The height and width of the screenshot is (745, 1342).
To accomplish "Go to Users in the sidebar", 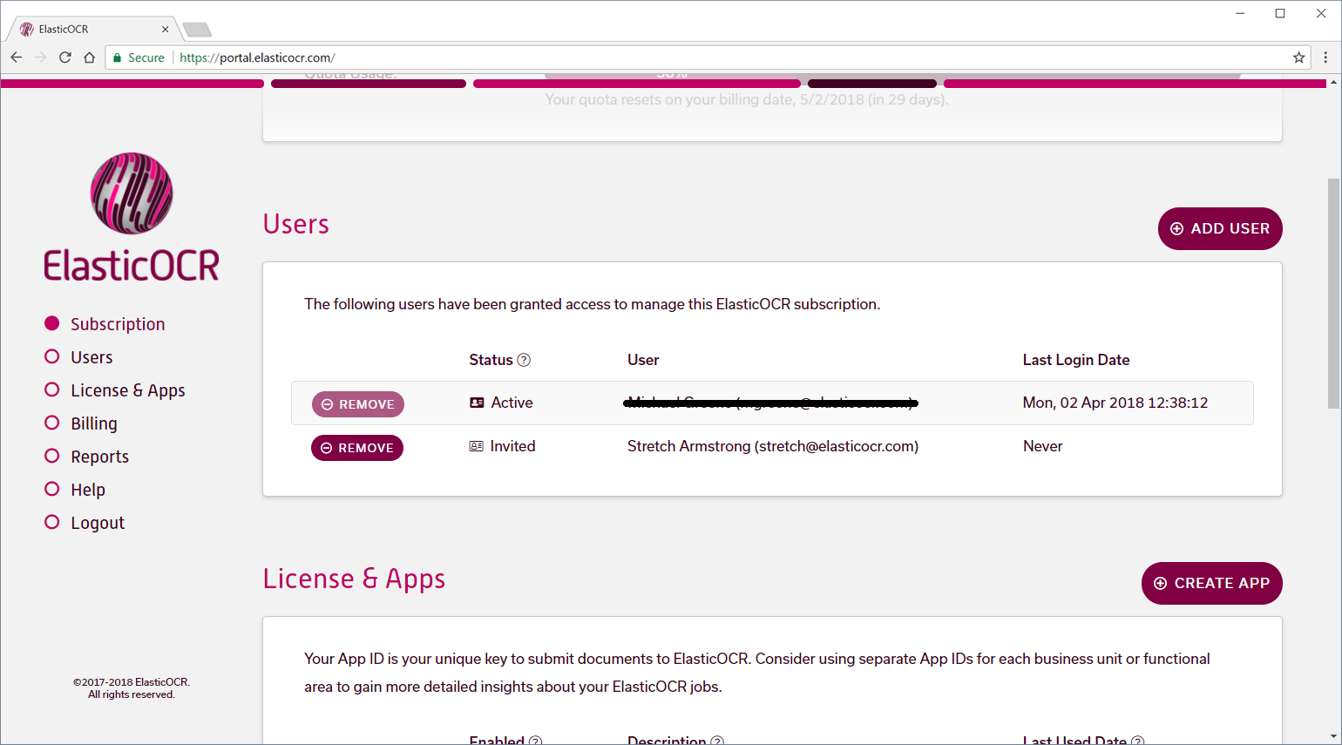I will [91, 357].
